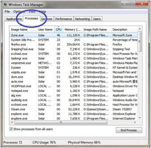Select the notepad.exe process
The height and width of the screenshot is (148, 151).
pos(73,91)
